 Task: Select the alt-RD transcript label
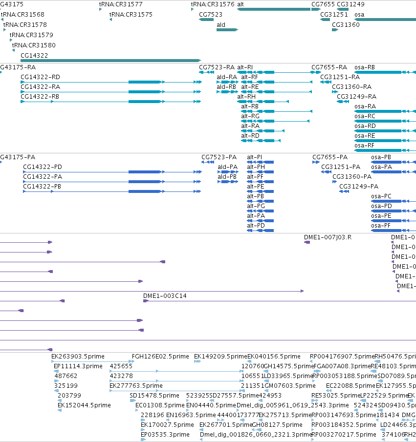coord(250,136)
